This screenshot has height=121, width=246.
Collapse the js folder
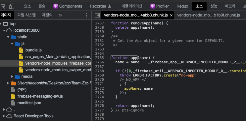(x=12, y=44)
